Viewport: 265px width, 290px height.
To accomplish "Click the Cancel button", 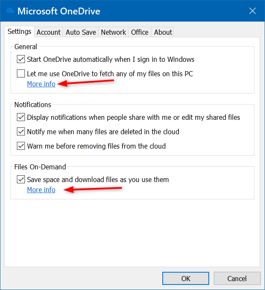I will click(x=237, y=278).
